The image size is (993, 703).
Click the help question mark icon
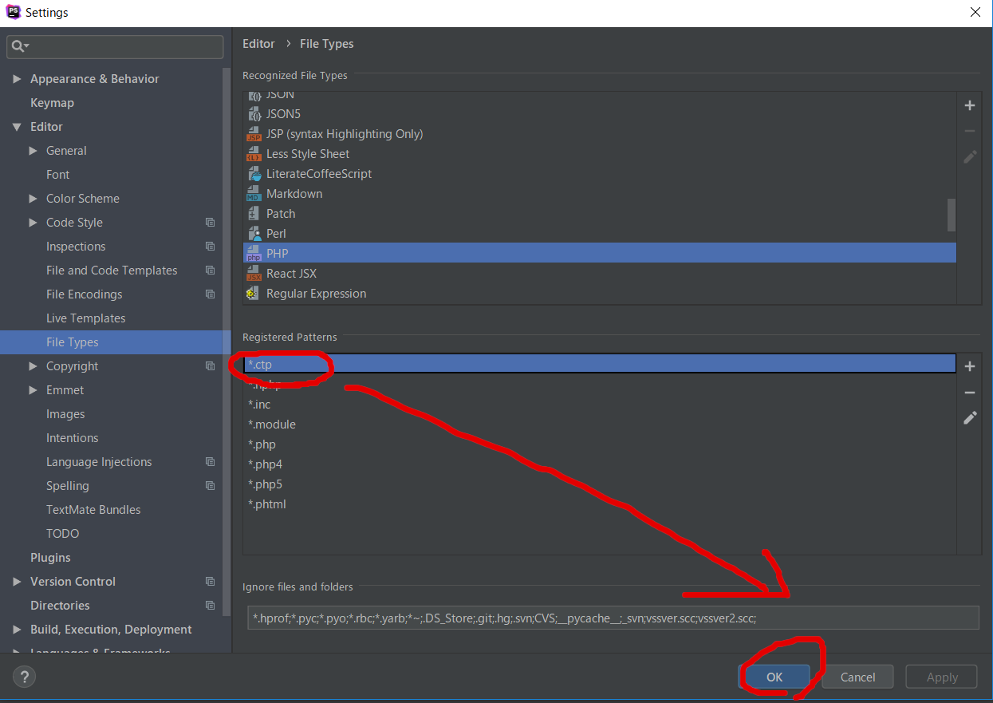tap(25, 677)
